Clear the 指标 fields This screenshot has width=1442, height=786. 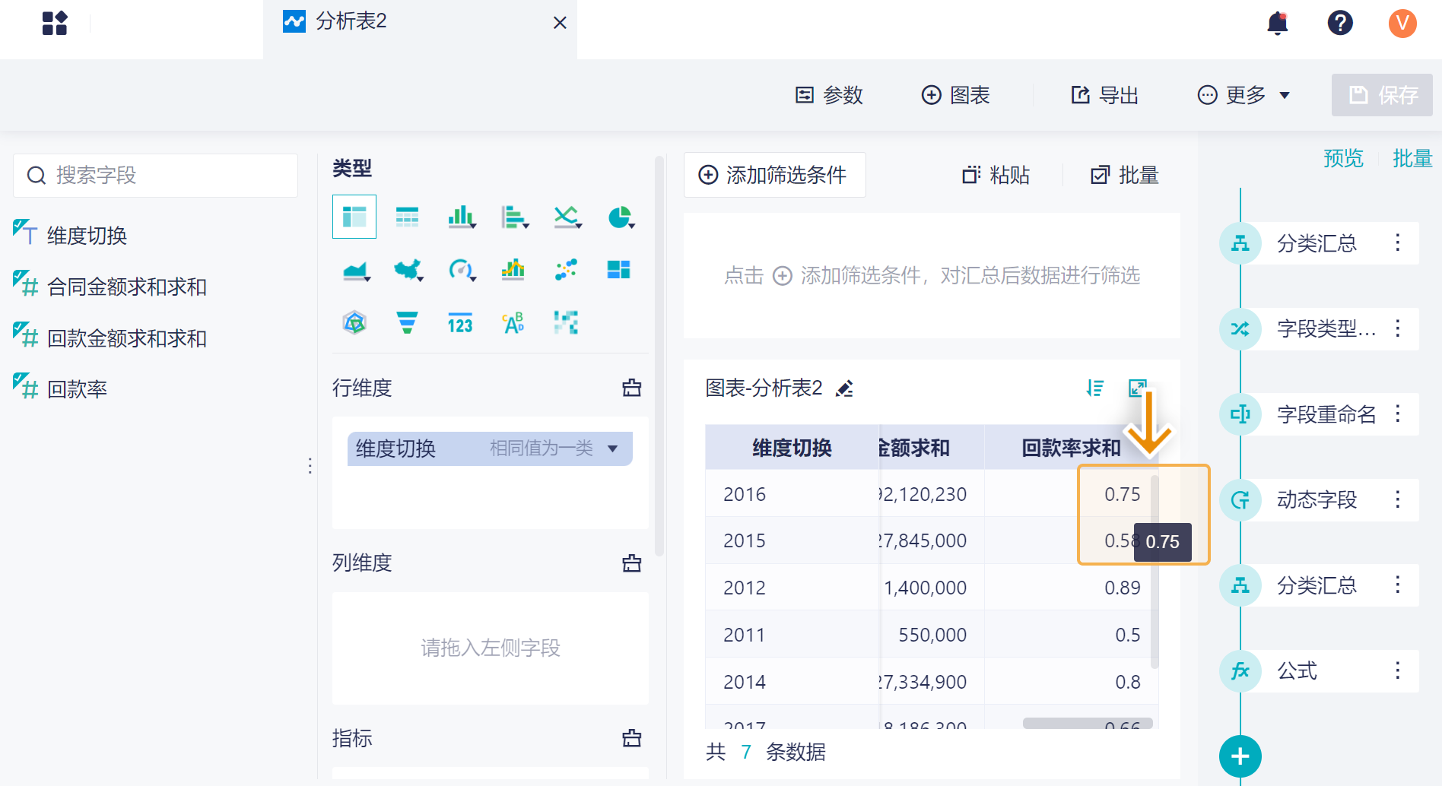pyautogui.click(x=632, y=738)
